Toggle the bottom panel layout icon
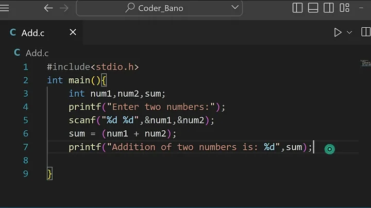 point(313,8)
